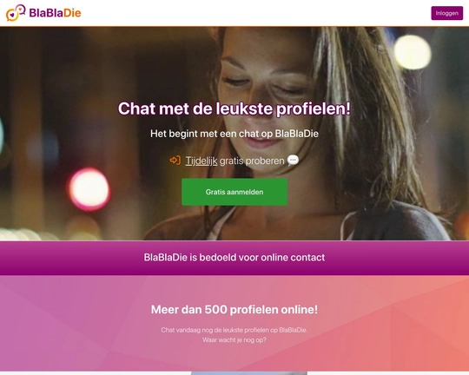Screen dimensions: 469x375
Task: Click the white bokeh light near Inloggen
Action: pyautogui.click(x=413, y=52)
